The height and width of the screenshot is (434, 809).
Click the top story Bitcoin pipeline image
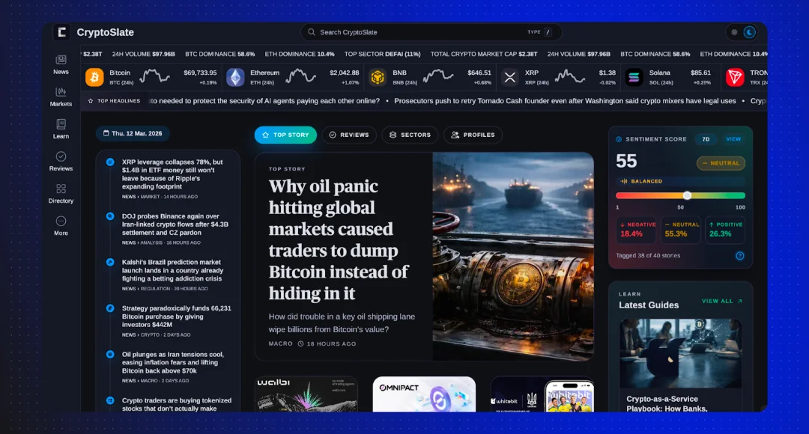(513, 256)
